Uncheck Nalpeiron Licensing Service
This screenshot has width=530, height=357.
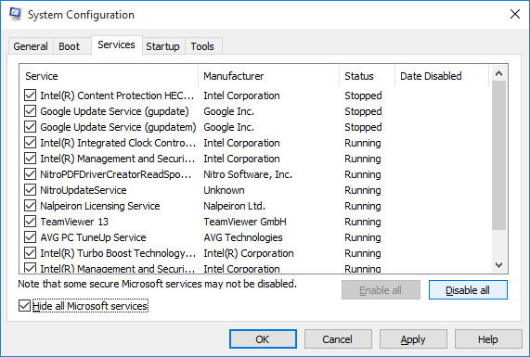pyautogui.click(x=30, y=206)
